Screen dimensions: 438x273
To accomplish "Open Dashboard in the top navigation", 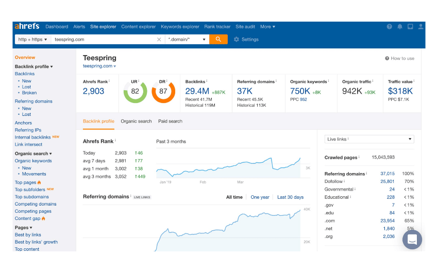I will tap(57, 26).
